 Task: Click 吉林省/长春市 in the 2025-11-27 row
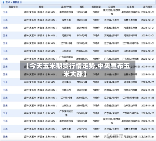coord(112,129)
